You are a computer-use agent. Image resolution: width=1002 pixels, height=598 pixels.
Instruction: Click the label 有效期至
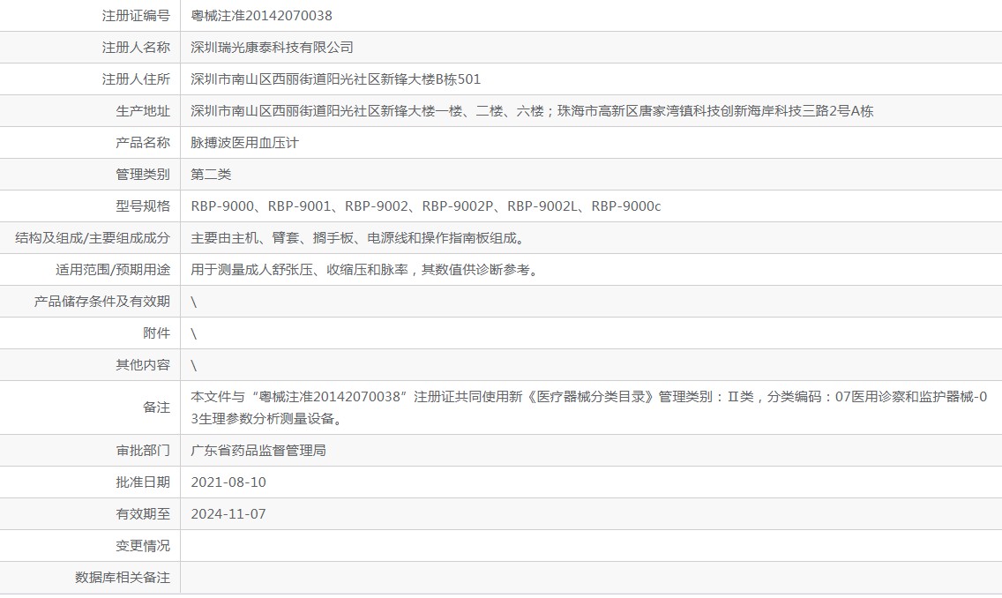pos(143,514)
